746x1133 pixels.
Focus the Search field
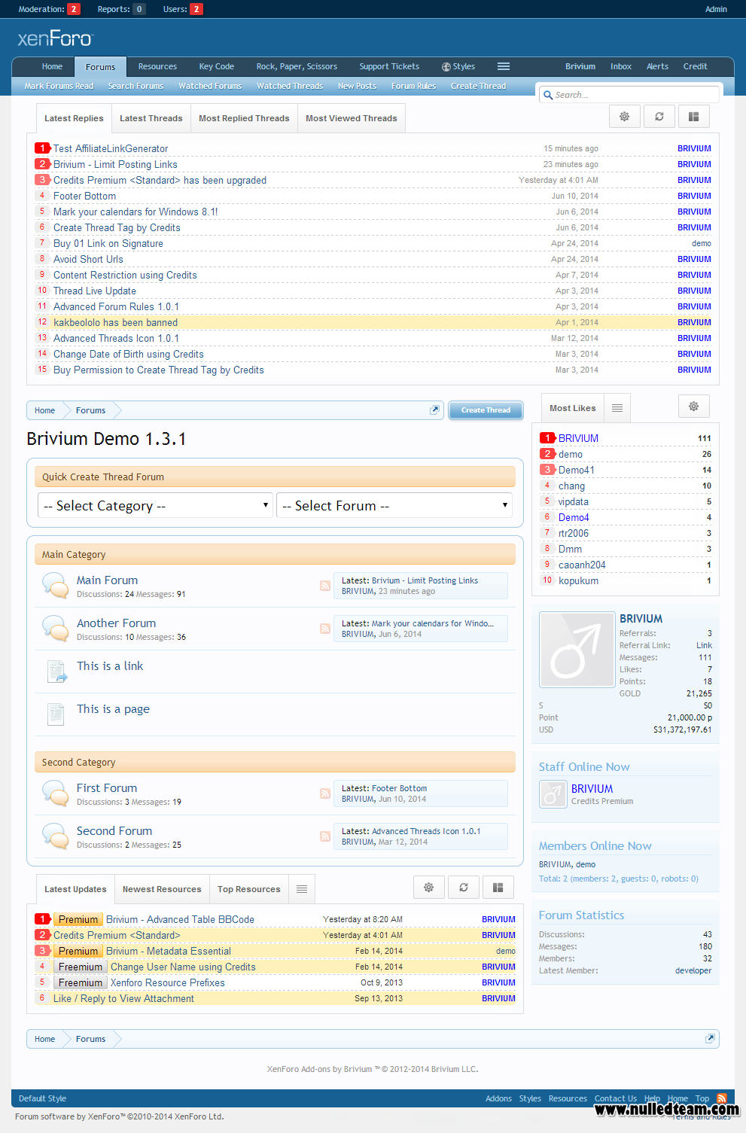click(630, 95)
